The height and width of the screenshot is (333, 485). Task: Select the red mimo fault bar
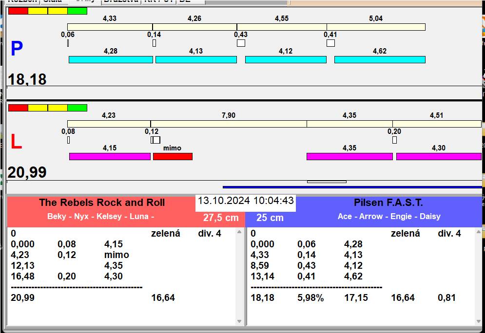[173, 156]
